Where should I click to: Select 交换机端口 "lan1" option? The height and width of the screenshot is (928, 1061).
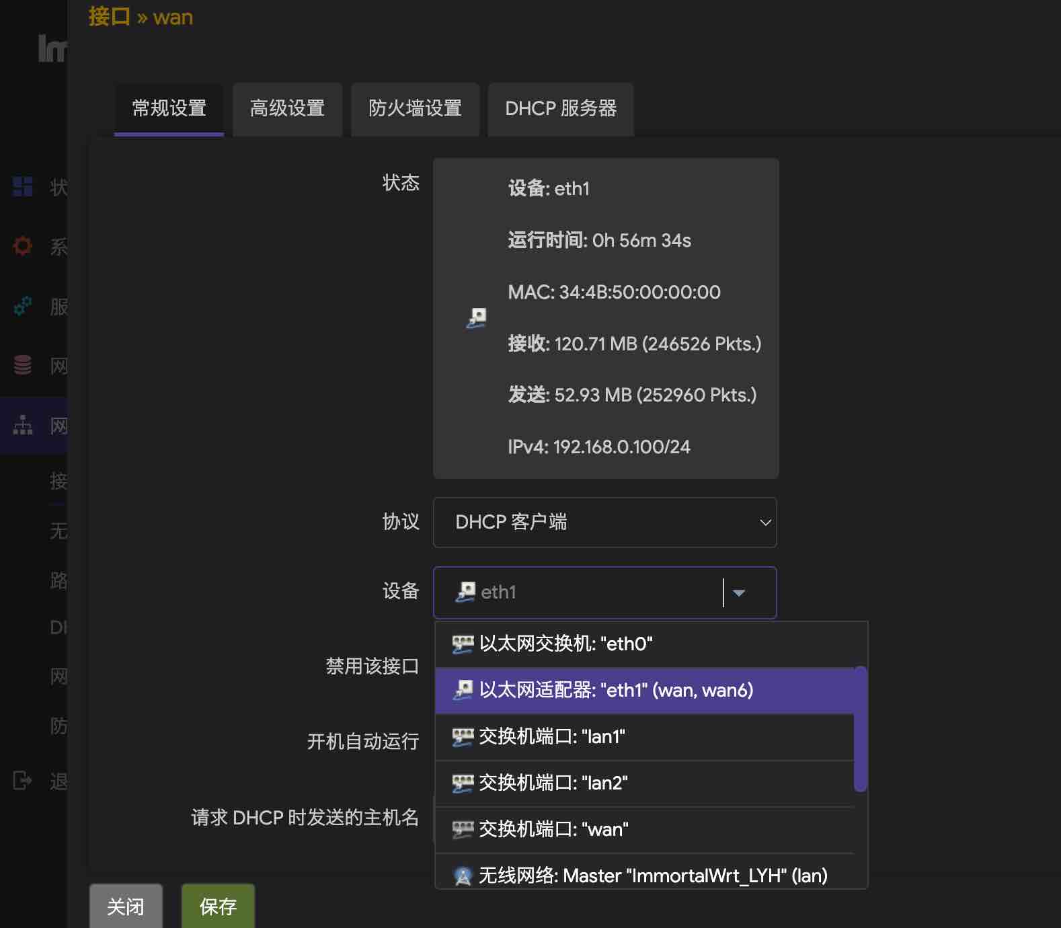pyautogui.click(x=645, y=737)
